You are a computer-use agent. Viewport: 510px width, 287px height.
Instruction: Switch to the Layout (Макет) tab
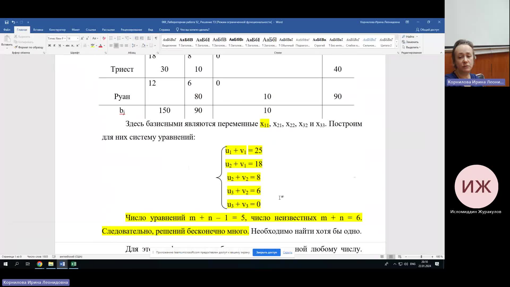(x=75, y=29)
